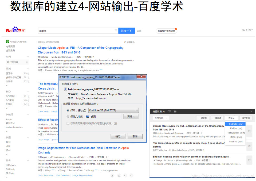
Task: Expand the 时间 filter section
Action: click(x=28, y=57)
